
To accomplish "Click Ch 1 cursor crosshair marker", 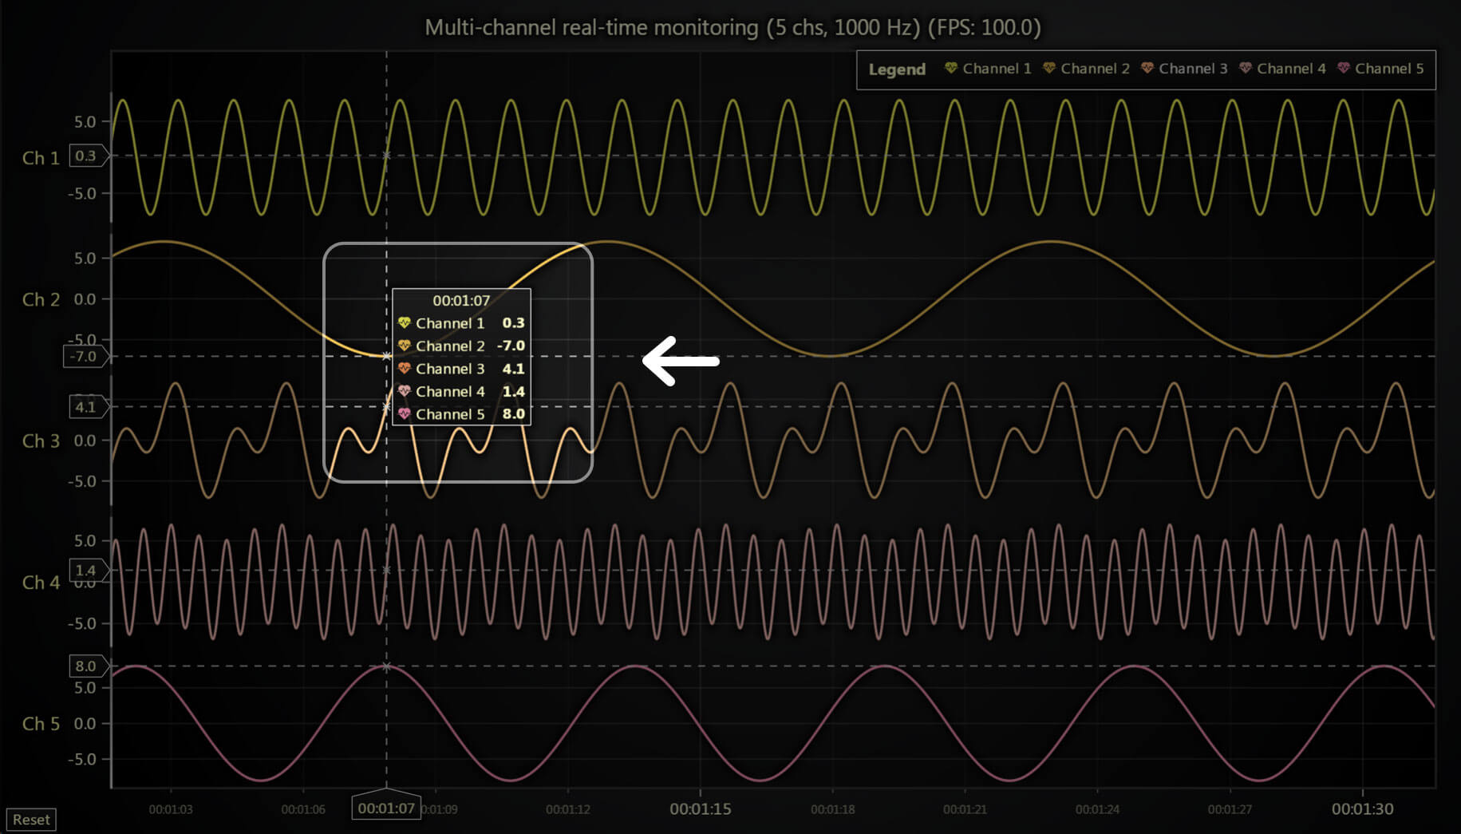I will tap(386, 156).
